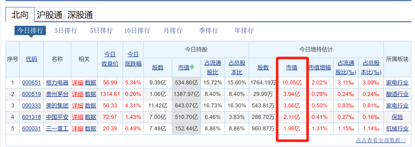415x147 pixels.
Task: Select the 3日排行 ranking tab
Action: click(x=66, y=30)
